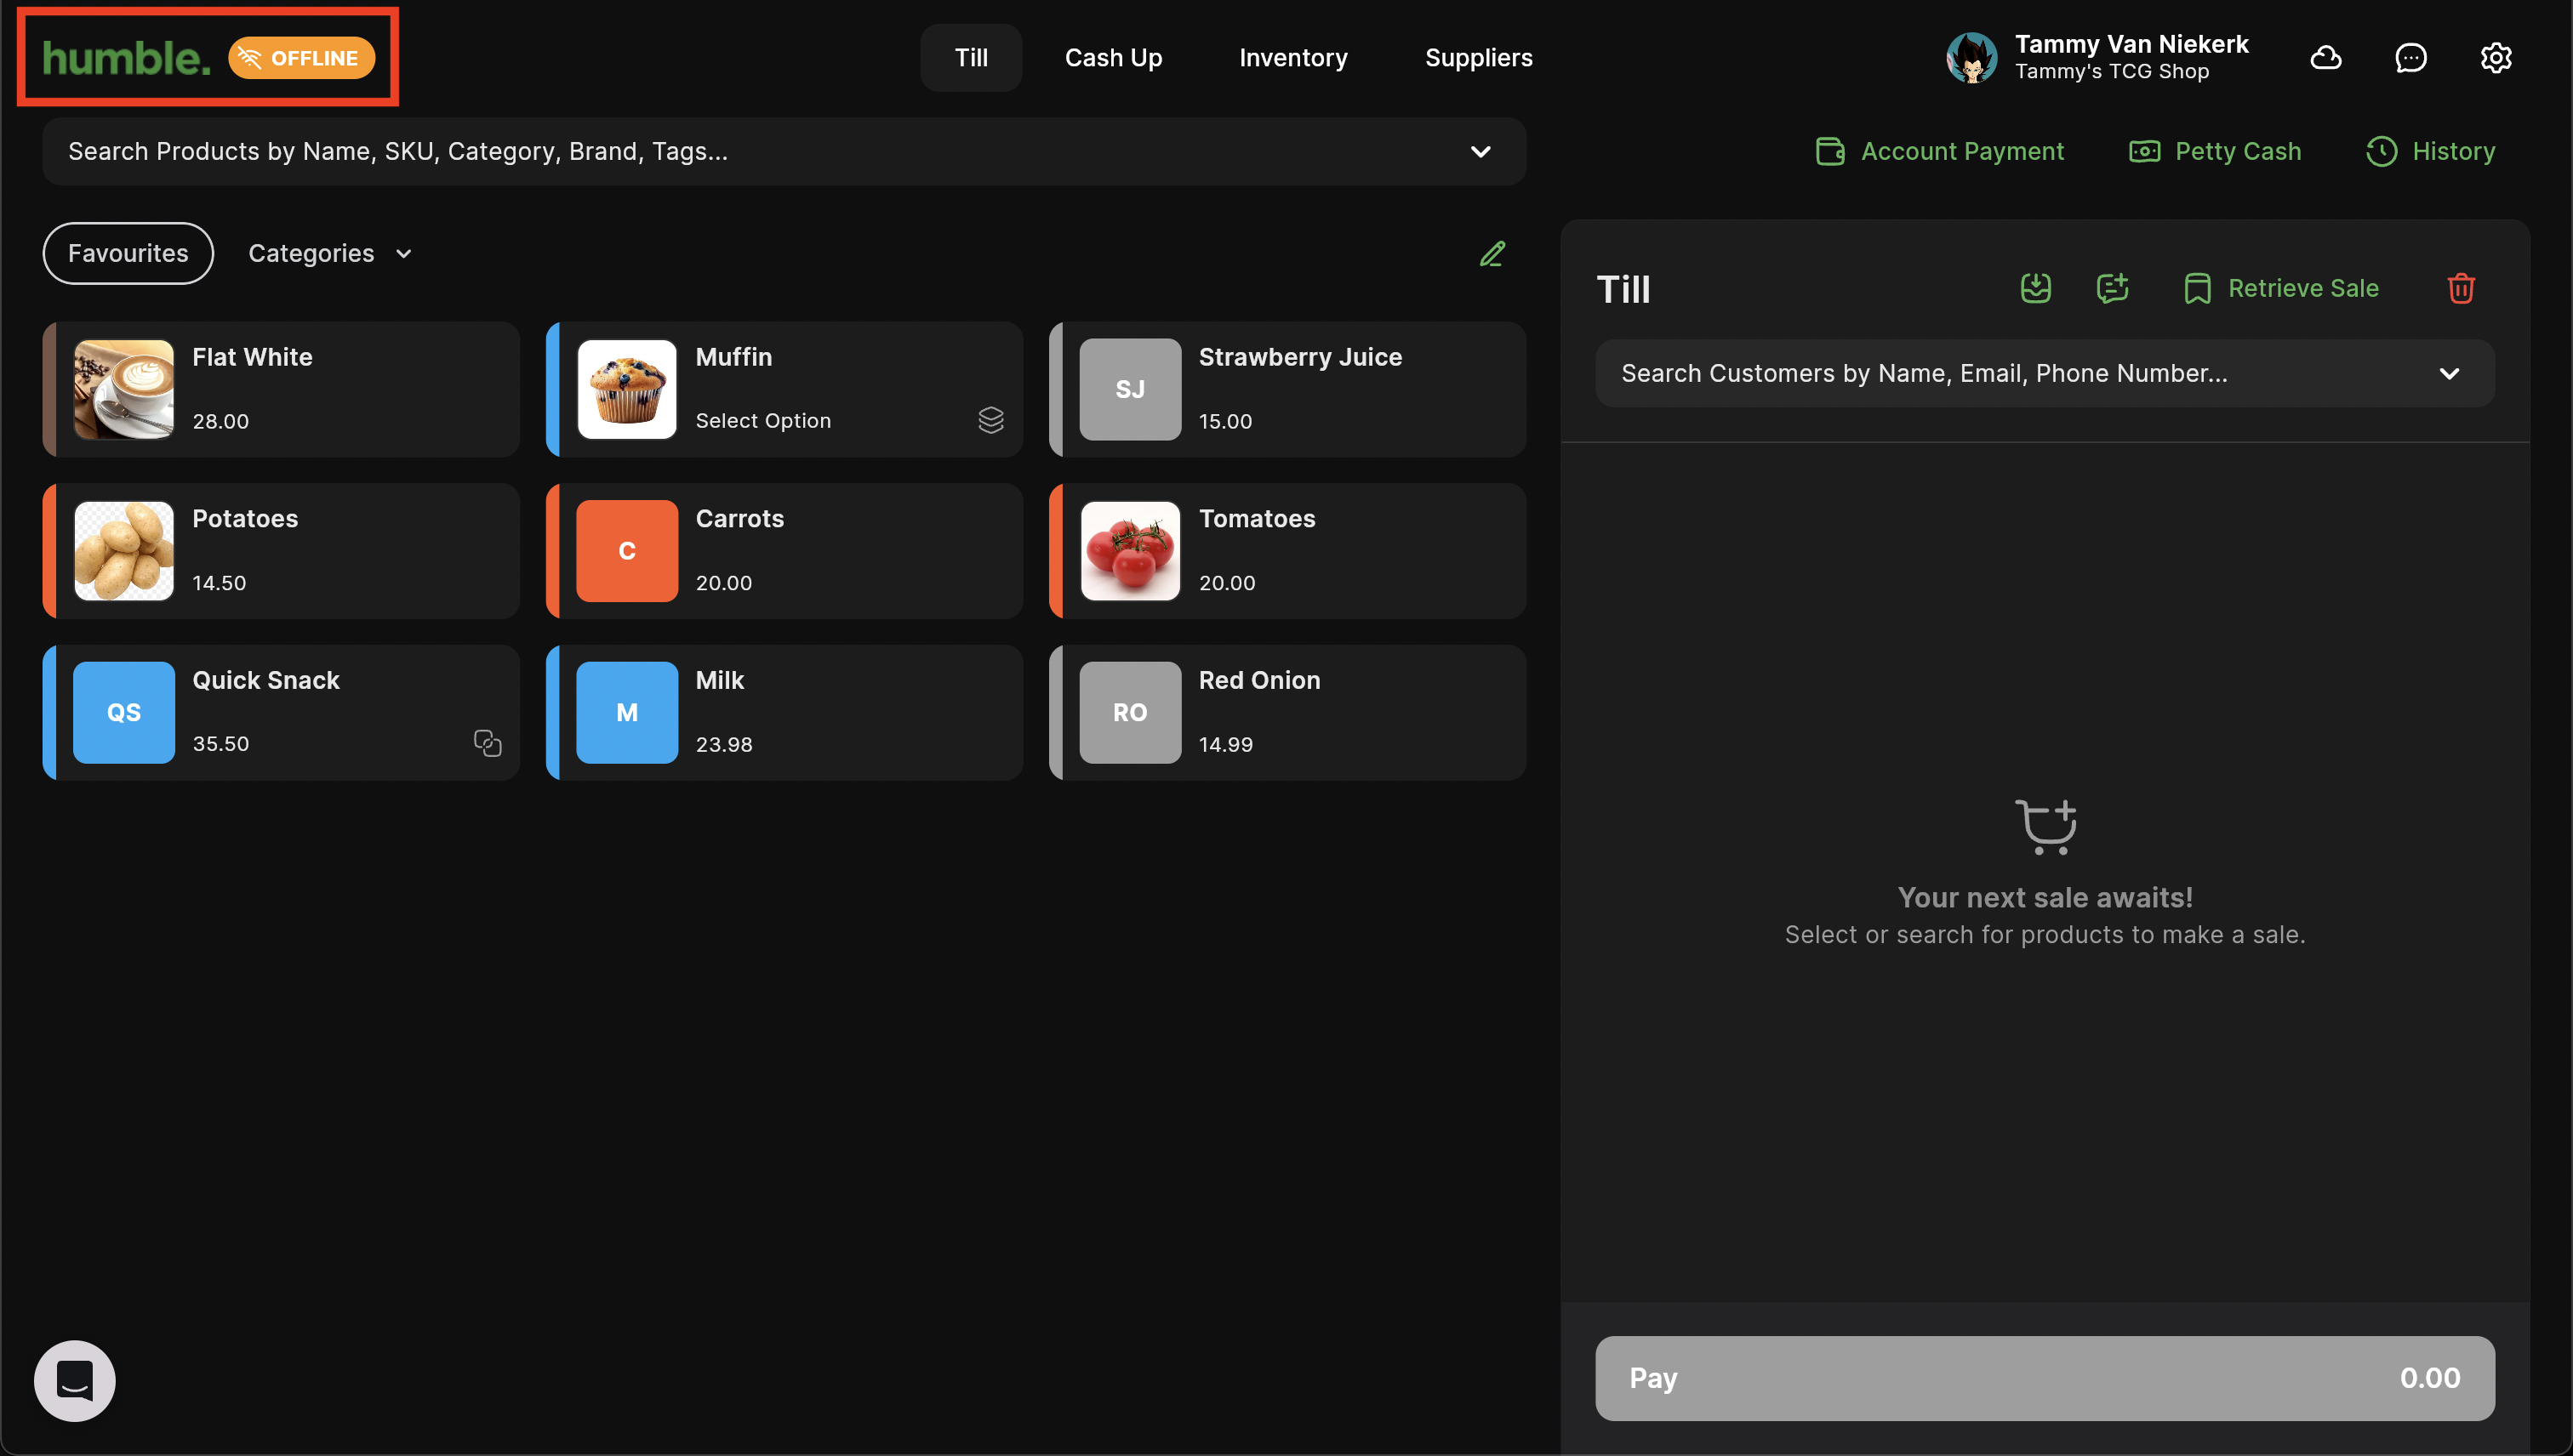Click the edit favourites pencil icon

1492,254
